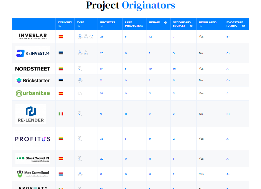Image resolution: width=261 pixels, height=189 pixels.
Task: Click the Estonian flag in Brickstarter row
Action: pyautogui.click(x=61, y=80)
